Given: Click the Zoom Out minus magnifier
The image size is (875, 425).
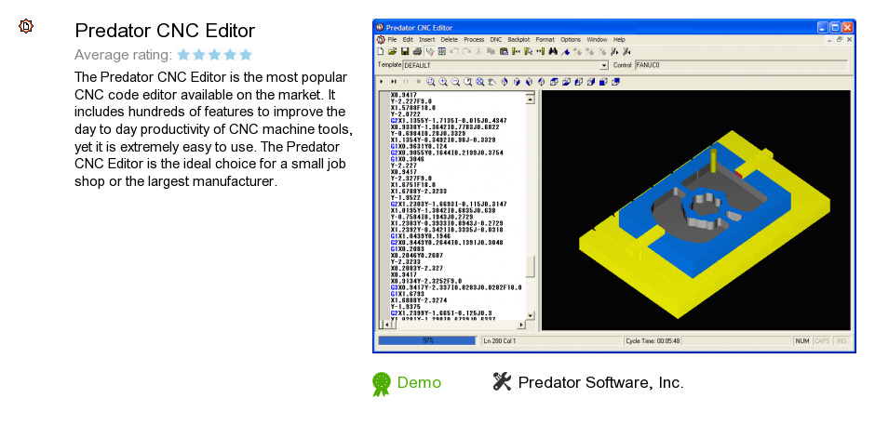Looking at the screenshot, I should click(455, 82).
